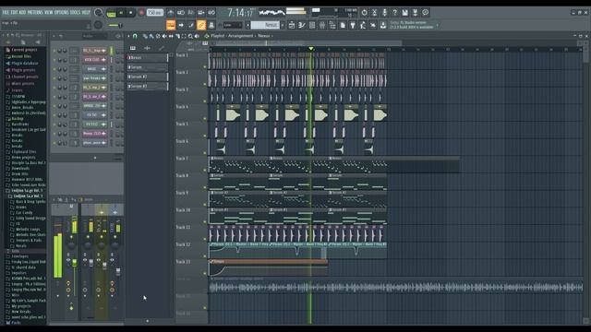This screenshot has height=332, width=591.
Task: Show piano patterns tab in picker
Action: pyautogui.click(x=133, y=48)
